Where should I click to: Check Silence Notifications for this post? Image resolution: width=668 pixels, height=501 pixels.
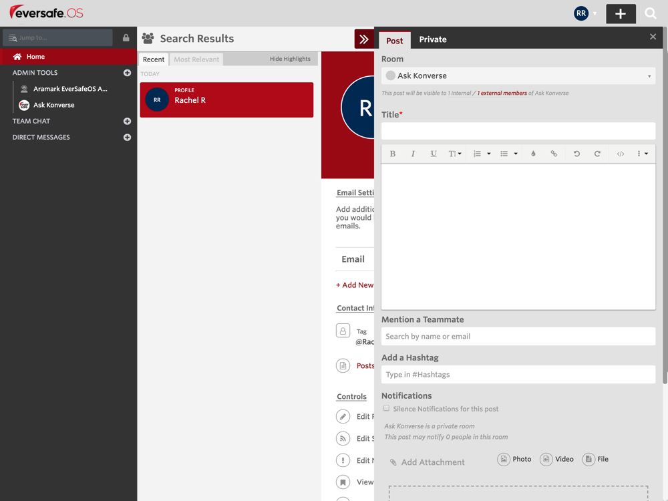386,408
